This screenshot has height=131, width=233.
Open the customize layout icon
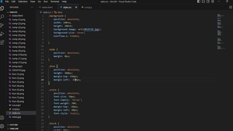click(213, 1)
